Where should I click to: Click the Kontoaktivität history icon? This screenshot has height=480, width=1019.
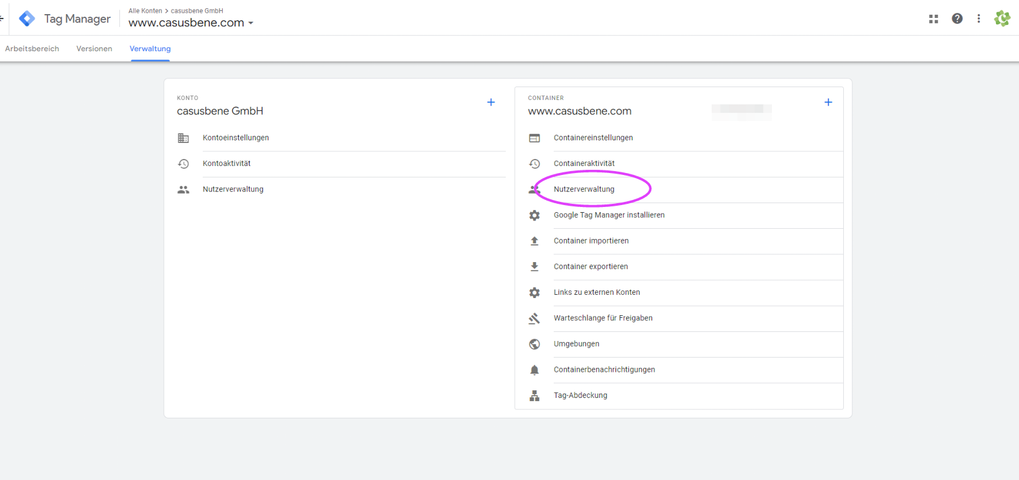(x=184, y=163)
